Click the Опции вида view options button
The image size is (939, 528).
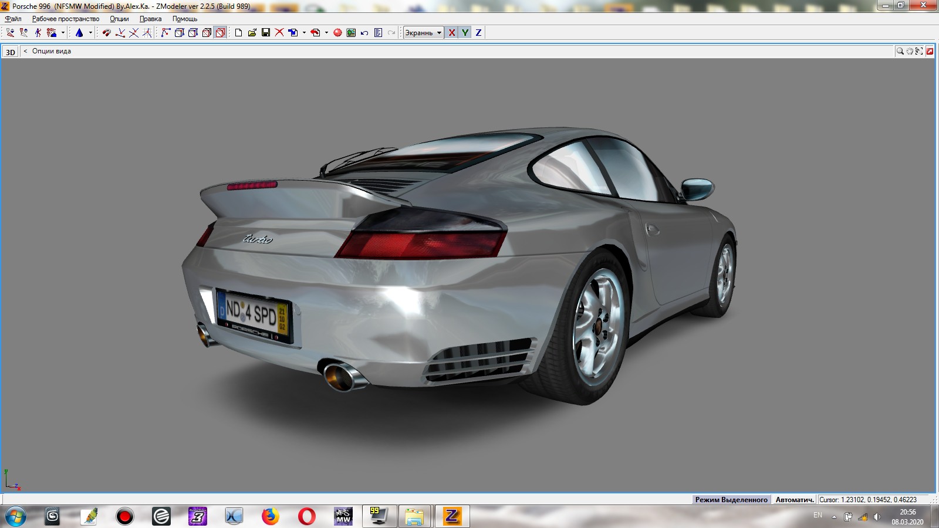click(51, 51)
